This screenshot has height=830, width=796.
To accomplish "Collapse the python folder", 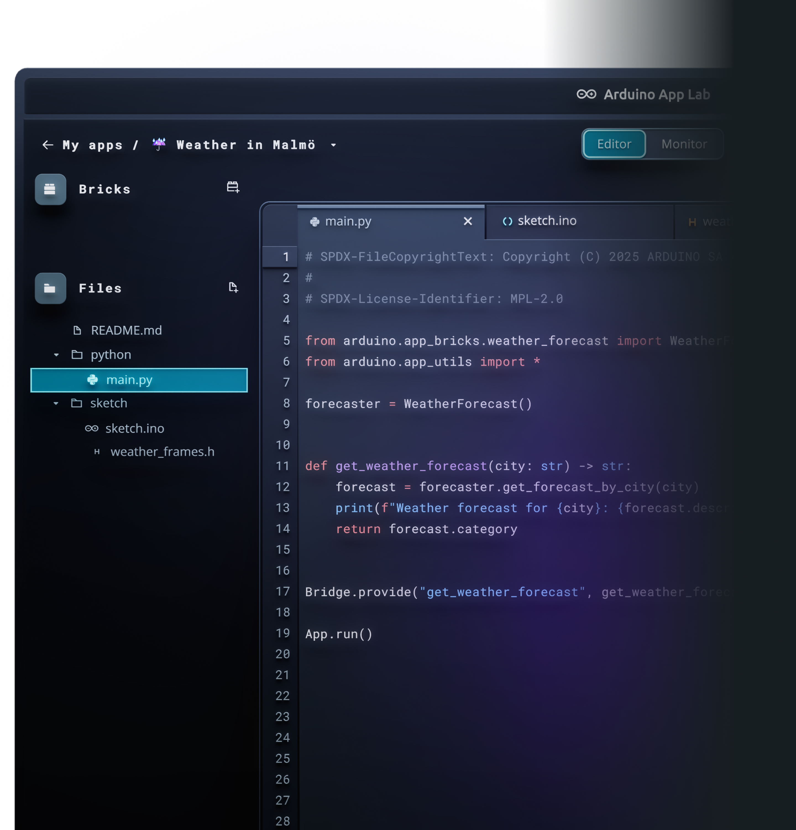I will 56,355.
